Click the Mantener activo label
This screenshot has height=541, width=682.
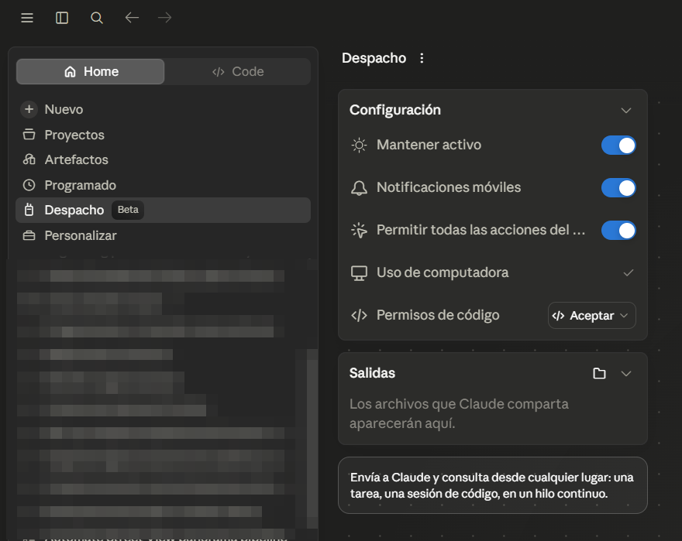[429, 145]
